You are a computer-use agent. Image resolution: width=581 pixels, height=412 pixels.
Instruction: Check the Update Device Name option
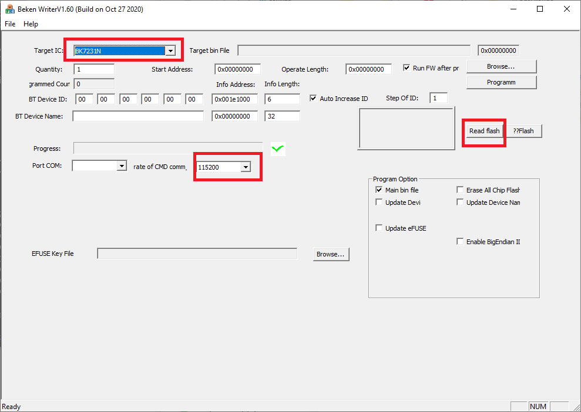pos(460,202)
